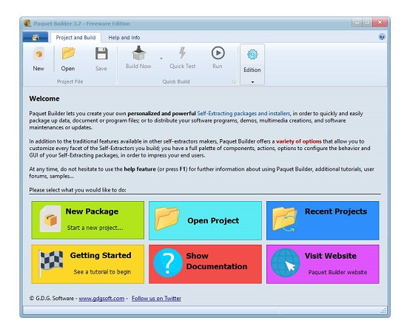This screenshot has width=407, height=329.
Task: Click the variety of options red text
Action: click(x=299, y=141)
